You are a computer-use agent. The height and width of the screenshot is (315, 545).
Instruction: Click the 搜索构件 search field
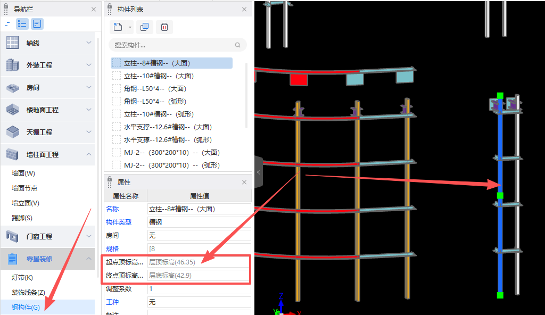point(176,45)
